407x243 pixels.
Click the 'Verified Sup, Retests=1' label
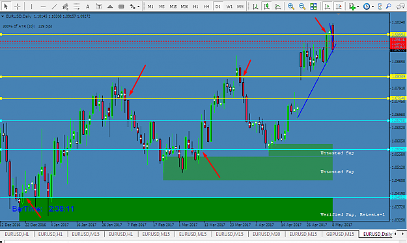coord(352,214)
